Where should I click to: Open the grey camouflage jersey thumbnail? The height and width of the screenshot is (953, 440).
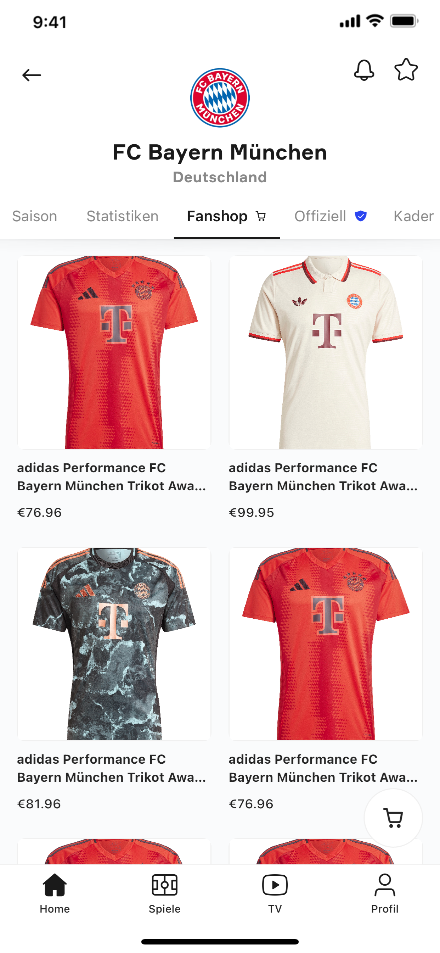coord(114,644)
